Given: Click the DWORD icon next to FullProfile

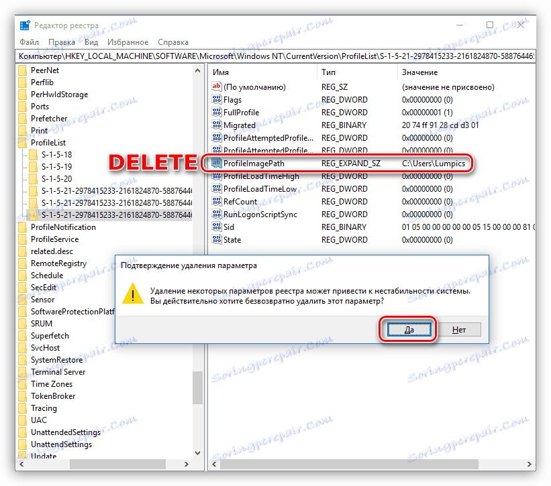Looking at the screenshot, I should (217, 112).
